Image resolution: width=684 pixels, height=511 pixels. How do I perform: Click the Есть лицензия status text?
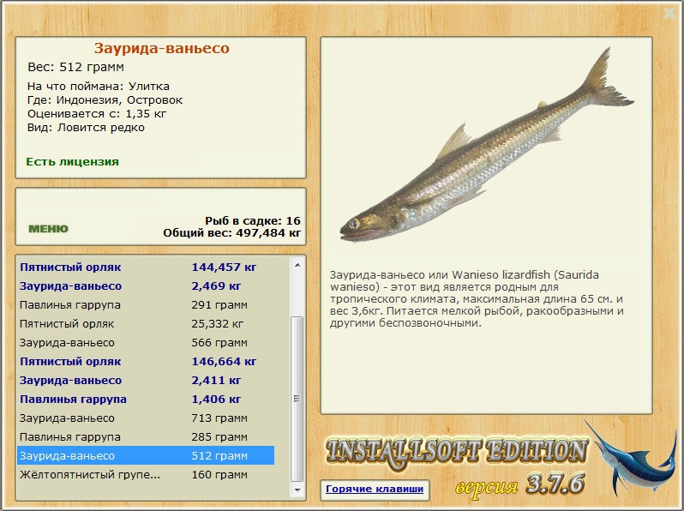click(x=72, y=161)
